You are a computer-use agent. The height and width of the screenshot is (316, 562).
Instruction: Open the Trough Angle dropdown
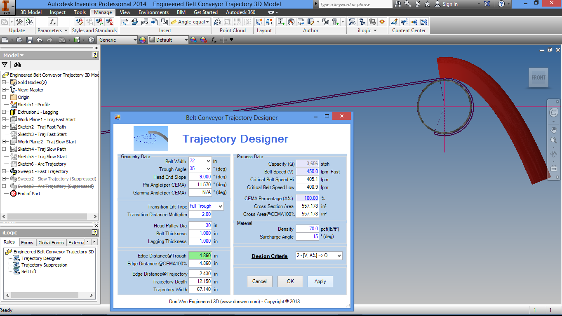coord(208,169)
